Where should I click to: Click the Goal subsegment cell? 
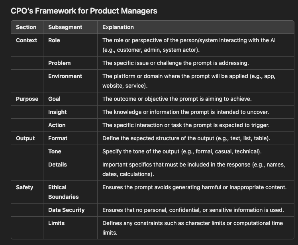[54, 98]
